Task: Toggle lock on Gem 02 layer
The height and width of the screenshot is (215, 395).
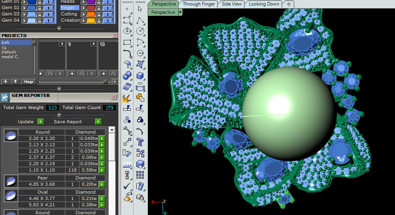Action: pos(39,8)
